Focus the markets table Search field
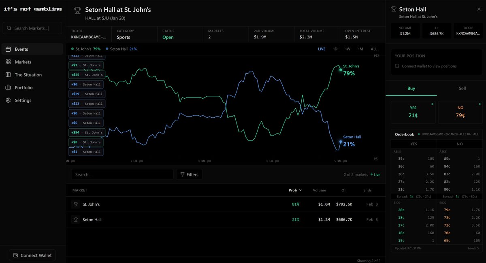 click(x=122, y=174)
